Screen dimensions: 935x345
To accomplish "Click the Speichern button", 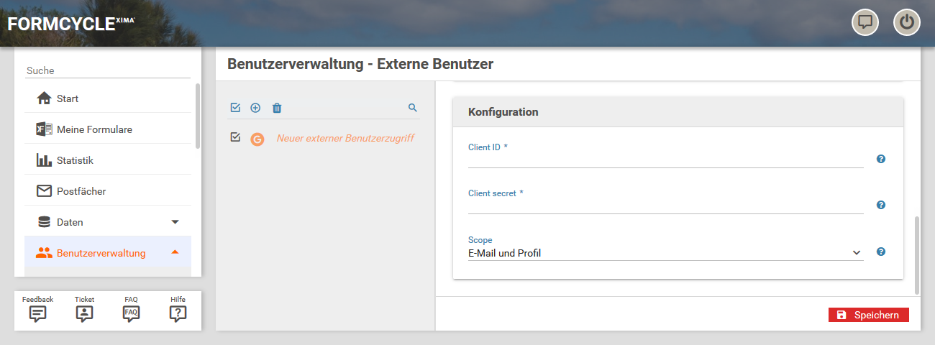I will click(868, 315).
